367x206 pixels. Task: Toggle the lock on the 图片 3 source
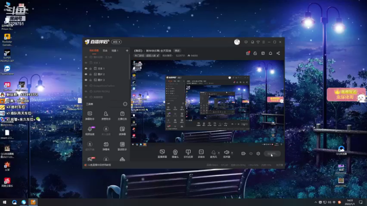(90, 80)
